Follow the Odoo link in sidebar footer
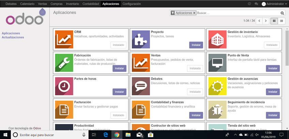 point(37,128)
